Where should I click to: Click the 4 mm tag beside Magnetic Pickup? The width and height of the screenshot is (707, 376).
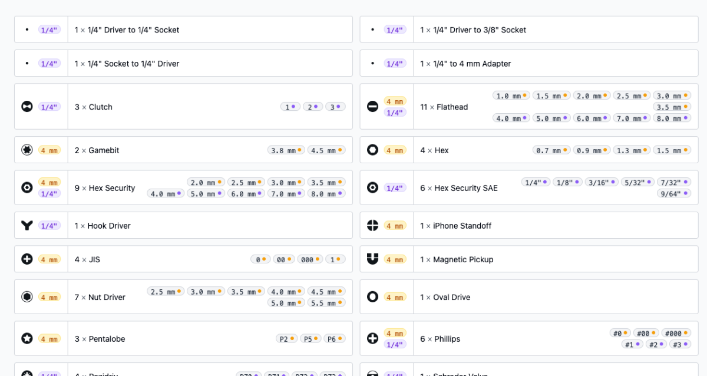point(395,259)
